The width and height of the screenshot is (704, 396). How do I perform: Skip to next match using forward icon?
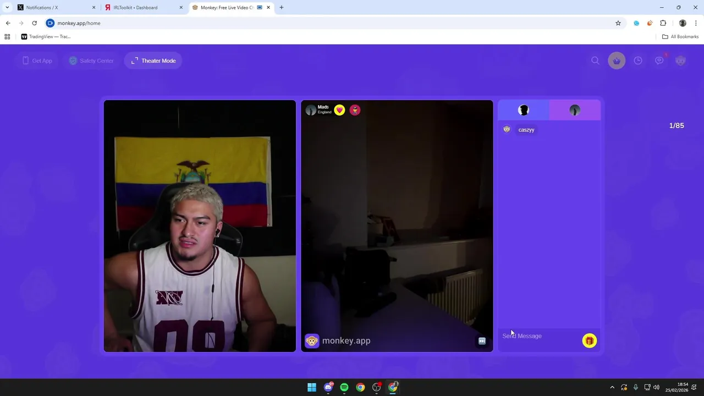[x=482, y=341]
